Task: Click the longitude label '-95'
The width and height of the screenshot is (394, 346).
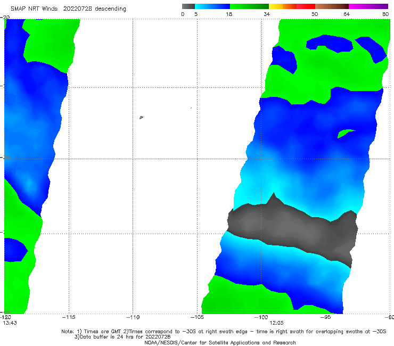Action: click(326, 317)
